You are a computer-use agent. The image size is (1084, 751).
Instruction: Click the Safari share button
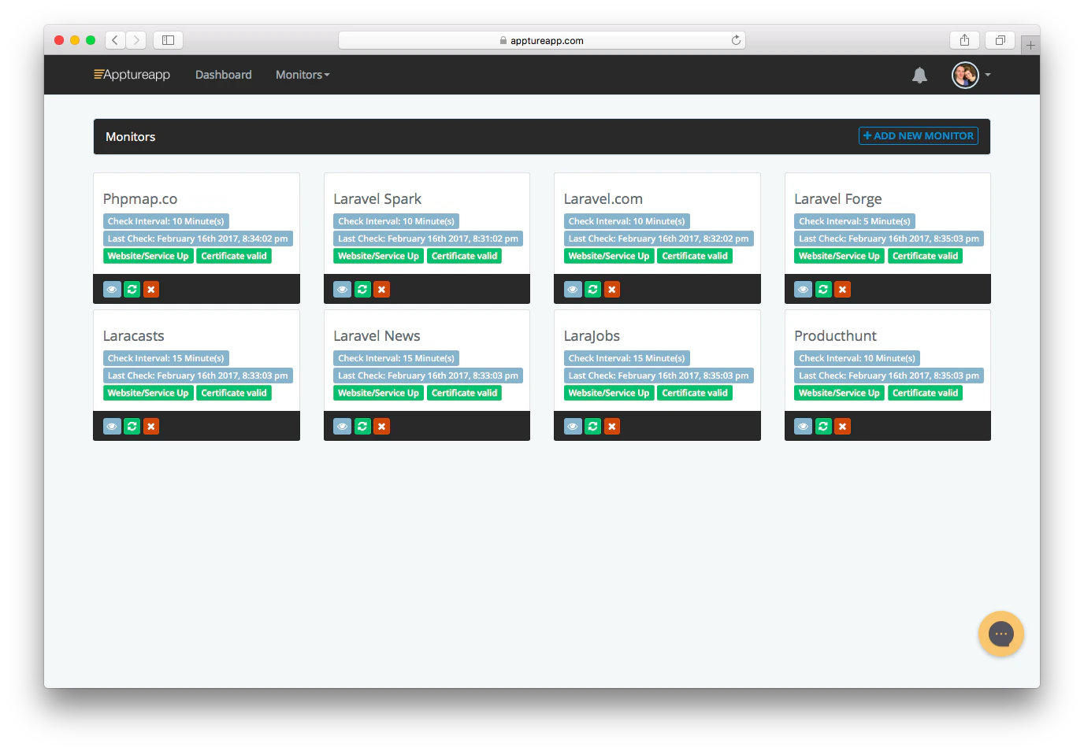[964, 40]
